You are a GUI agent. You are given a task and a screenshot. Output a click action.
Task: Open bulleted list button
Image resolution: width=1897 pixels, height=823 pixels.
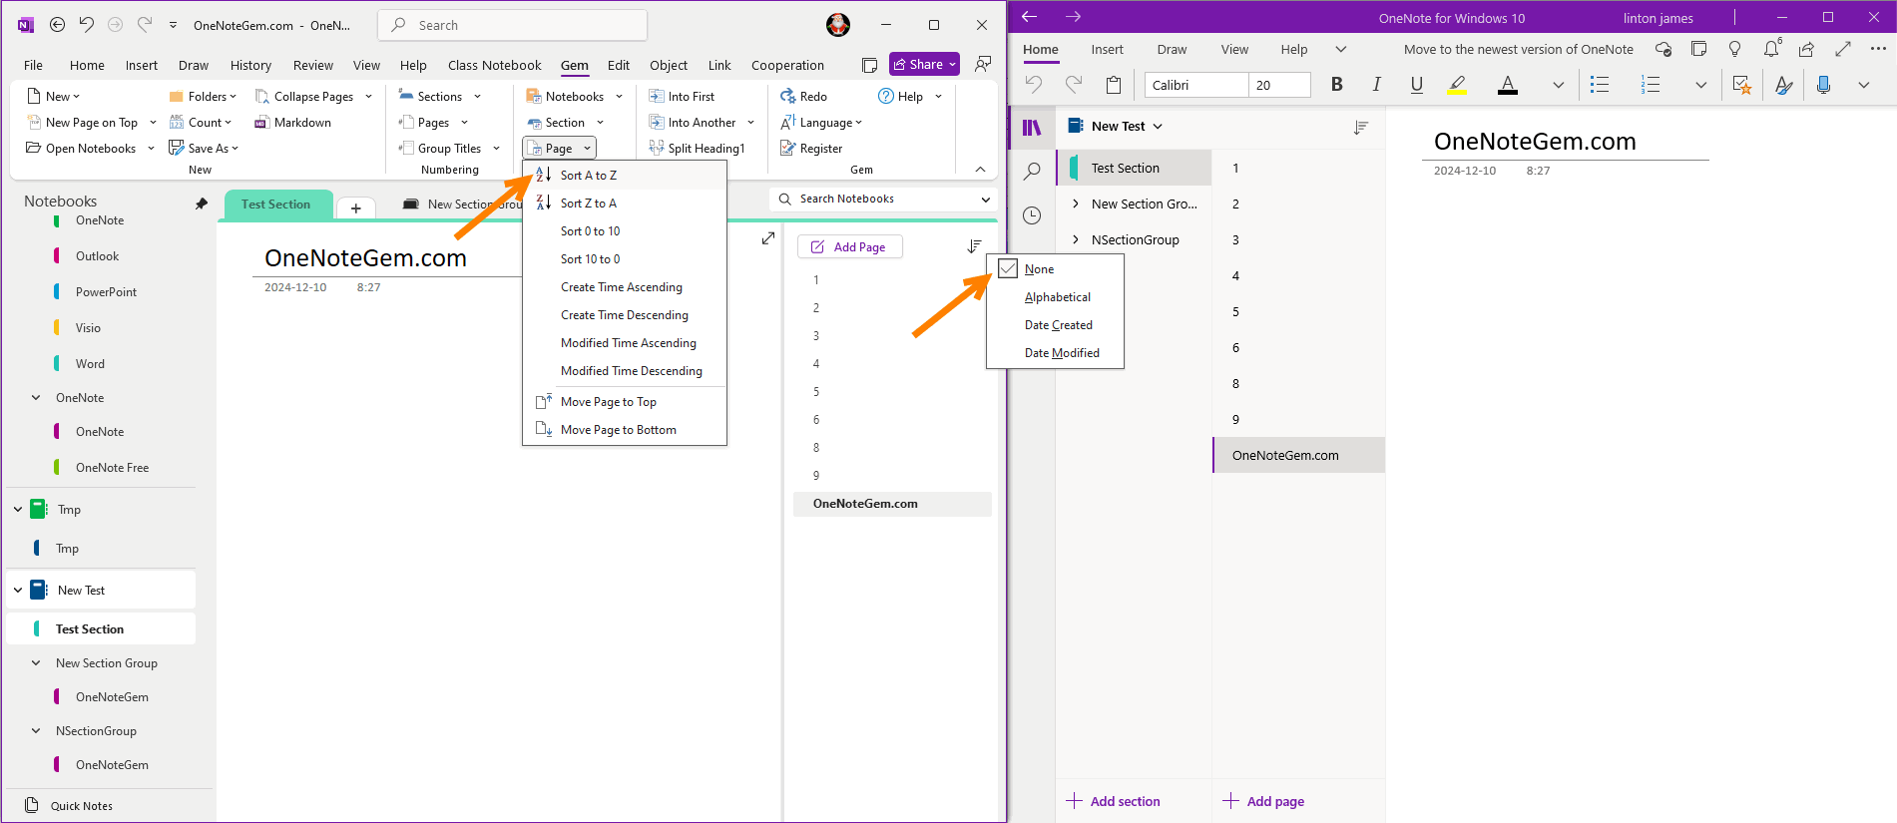pos(1600,85)
